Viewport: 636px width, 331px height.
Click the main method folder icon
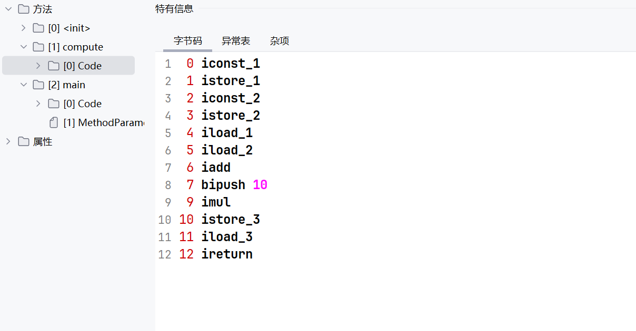38,85
